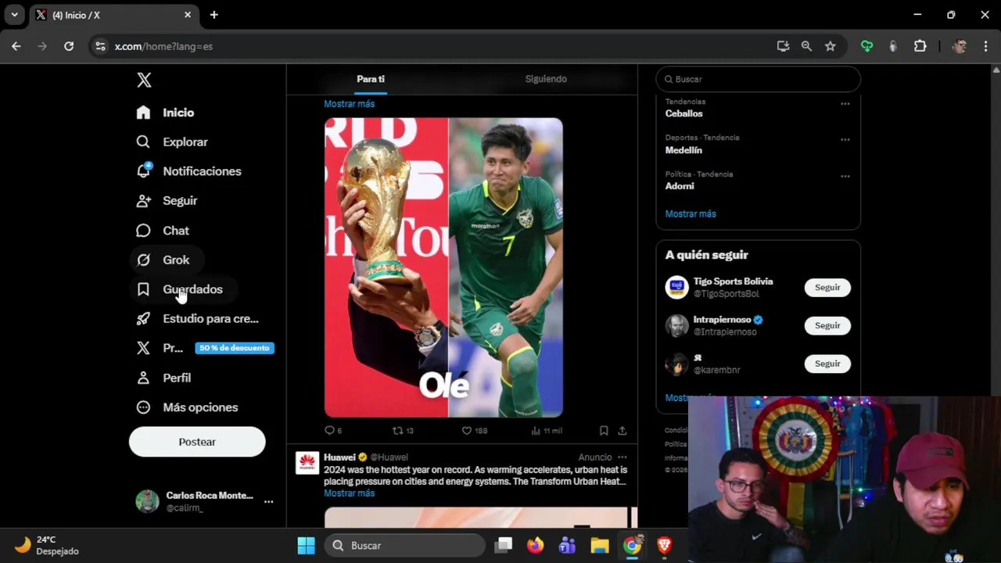Viewport: 1001px width, 563px height.
Task: Open Chat bubble icon
Action: pyautogui.click(x=143, y=231)
